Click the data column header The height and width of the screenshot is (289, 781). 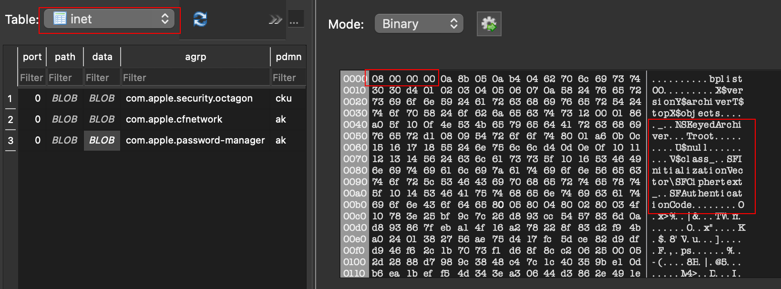pos(102,57)
